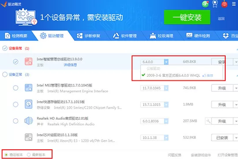Open the 6.4.0.0 version dropdown
The width and height of the screenshot is (238, 159).
[166, 62]
